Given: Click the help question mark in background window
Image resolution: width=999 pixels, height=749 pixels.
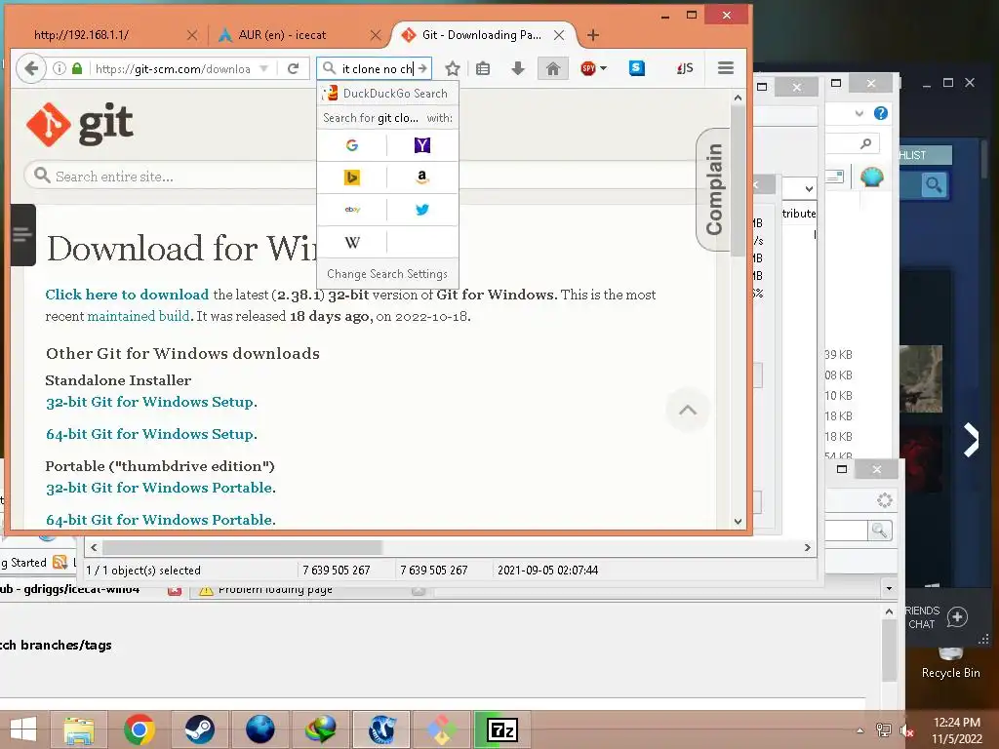Looking at the screenshot, I should coord(881,113).
